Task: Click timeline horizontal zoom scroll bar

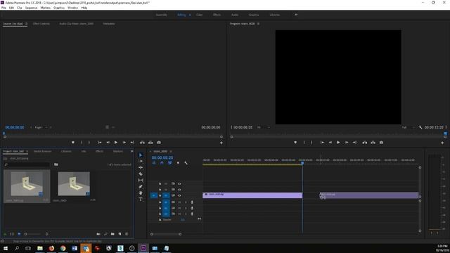Action: coord(166,234)
